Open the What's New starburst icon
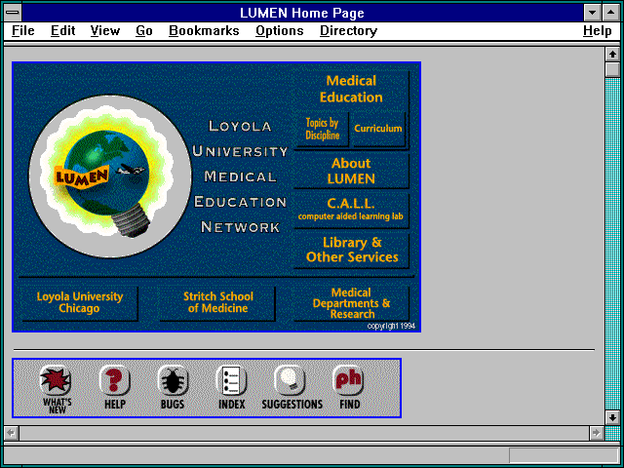This screenshot has height=468, width=624. [57, 379]
